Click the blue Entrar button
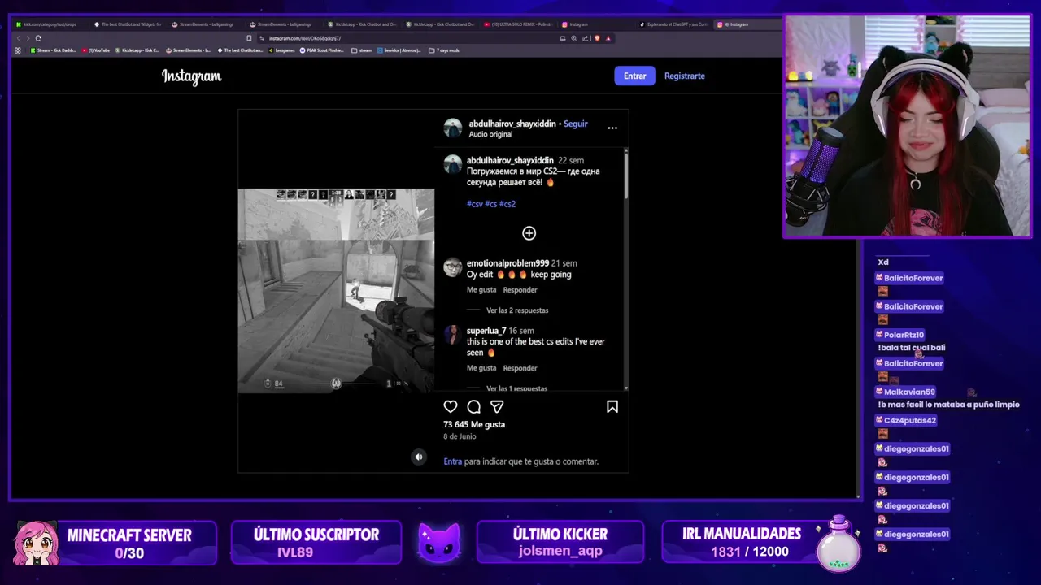The height and width of the screenshot is (585, 1041). click(634, 76)
